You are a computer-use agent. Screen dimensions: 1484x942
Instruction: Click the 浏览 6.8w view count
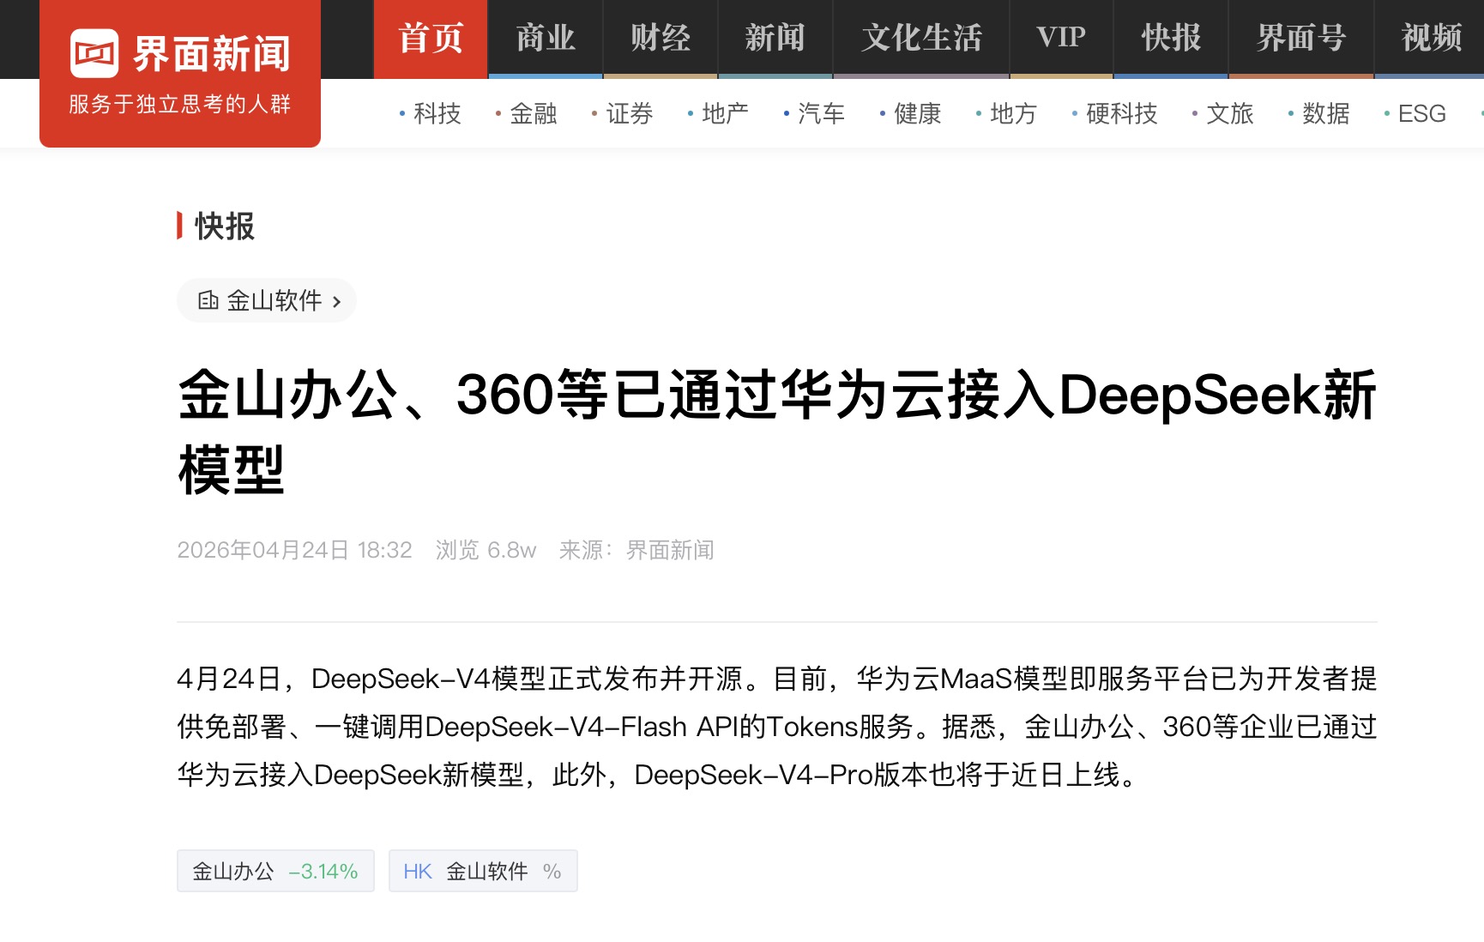tap(486, 550)
